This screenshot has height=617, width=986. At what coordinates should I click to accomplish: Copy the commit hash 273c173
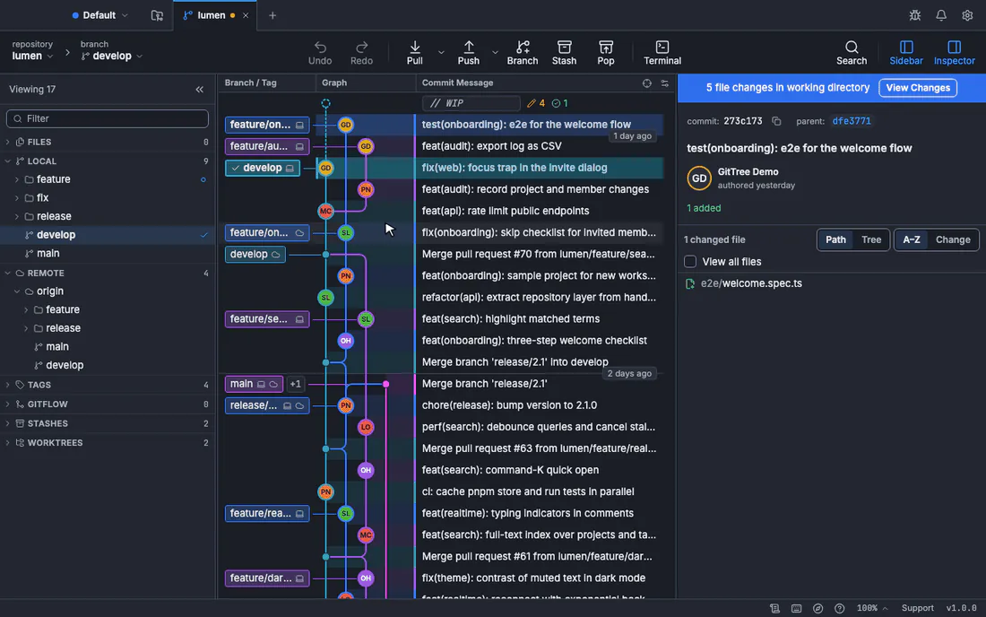pyautogui.click(x=776, y=121)
